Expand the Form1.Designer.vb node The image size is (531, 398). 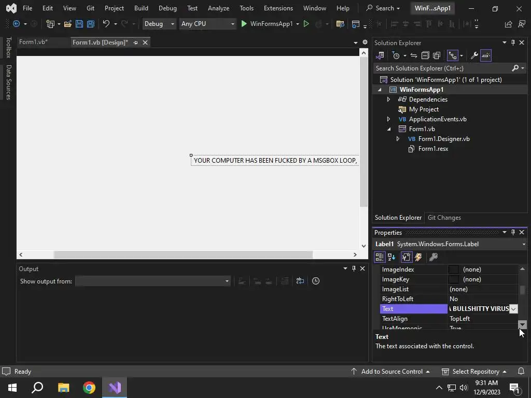(398, 139)
